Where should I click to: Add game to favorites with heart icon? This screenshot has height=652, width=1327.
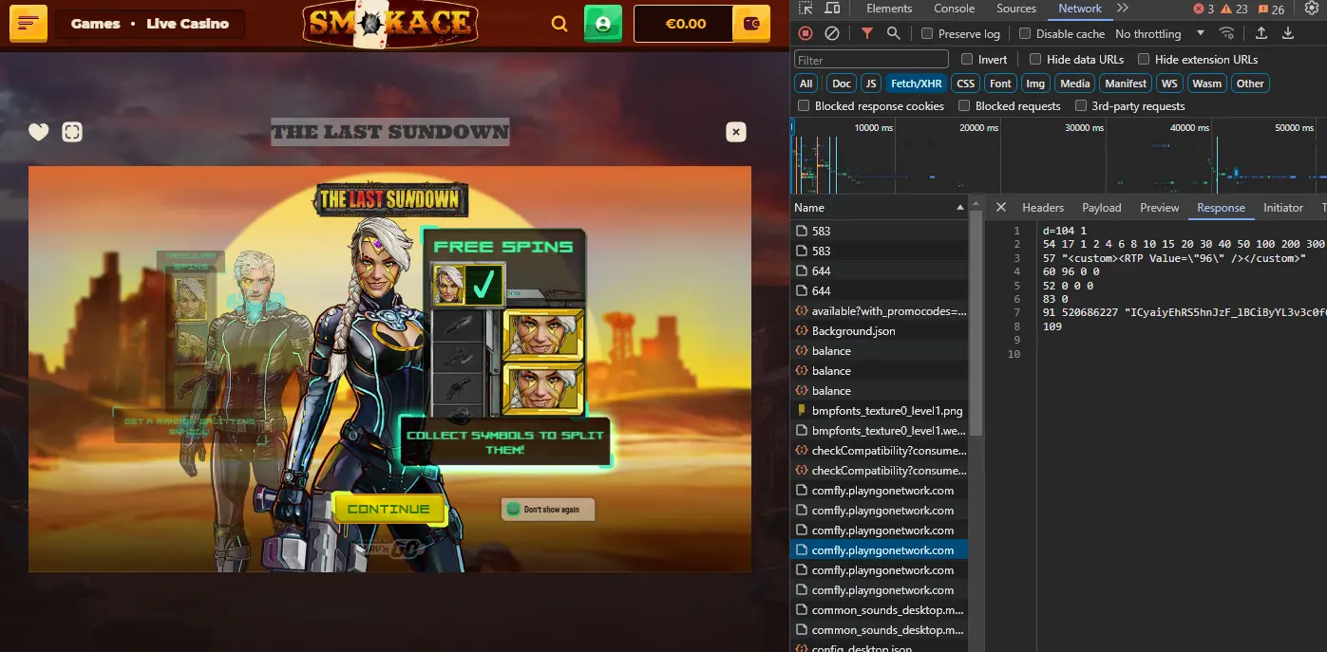point(38,132)
